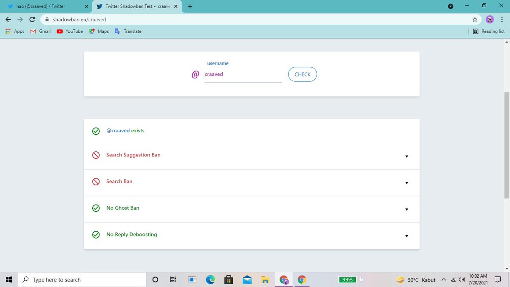Go back to previous page
The image size is (510, 287).
click(x=8, y=19)
